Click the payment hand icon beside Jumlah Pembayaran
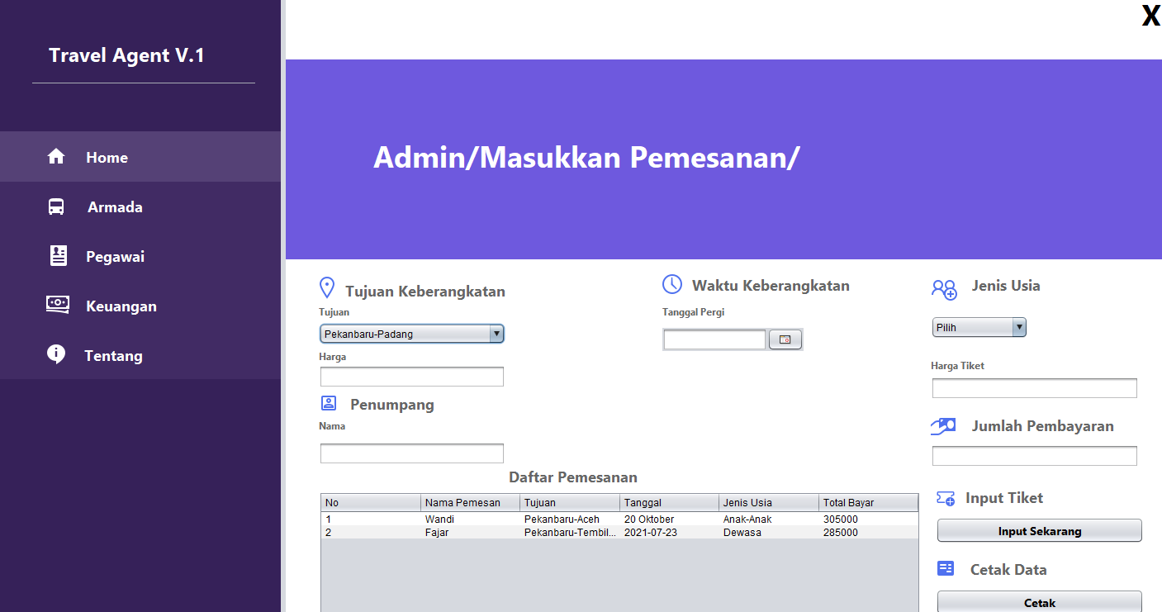Screen dimensions: 1162x612 coord(944,426)
